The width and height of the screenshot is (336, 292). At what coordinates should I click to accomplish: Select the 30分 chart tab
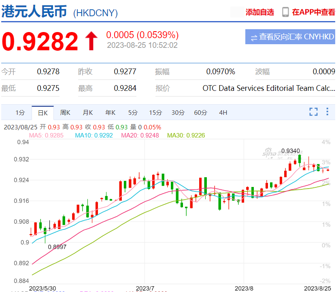tap(178, 112)
